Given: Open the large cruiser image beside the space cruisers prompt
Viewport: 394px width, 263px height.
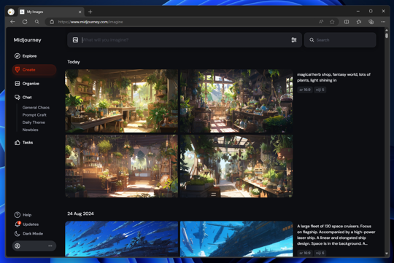Looking at the screenshot, I should tap(236, 239).
